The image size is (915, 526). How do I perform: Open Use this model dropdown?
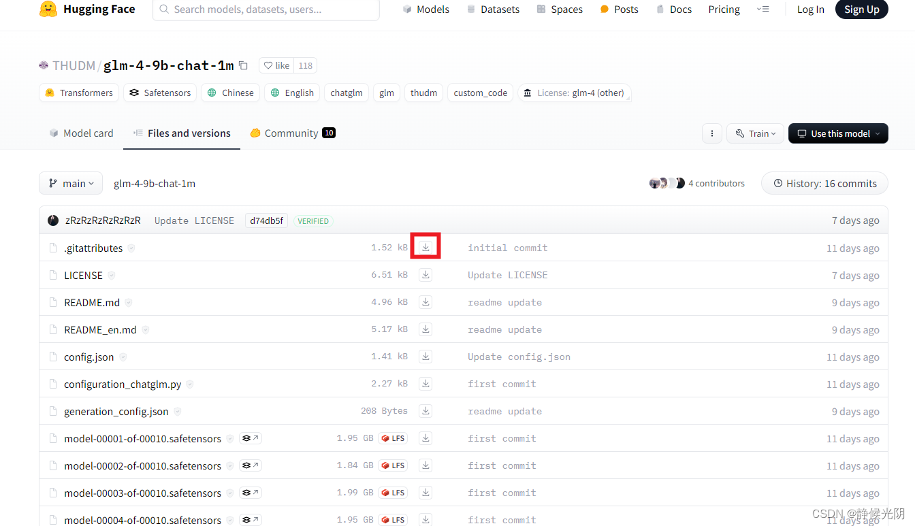click(838, 133)
